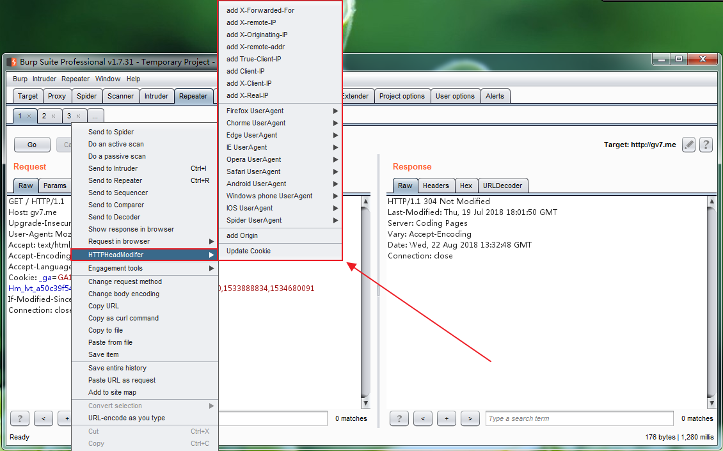This screenshot has height=451, width=723.
Task: Toggle URL-encode as you type
Action: coord(145,418)
